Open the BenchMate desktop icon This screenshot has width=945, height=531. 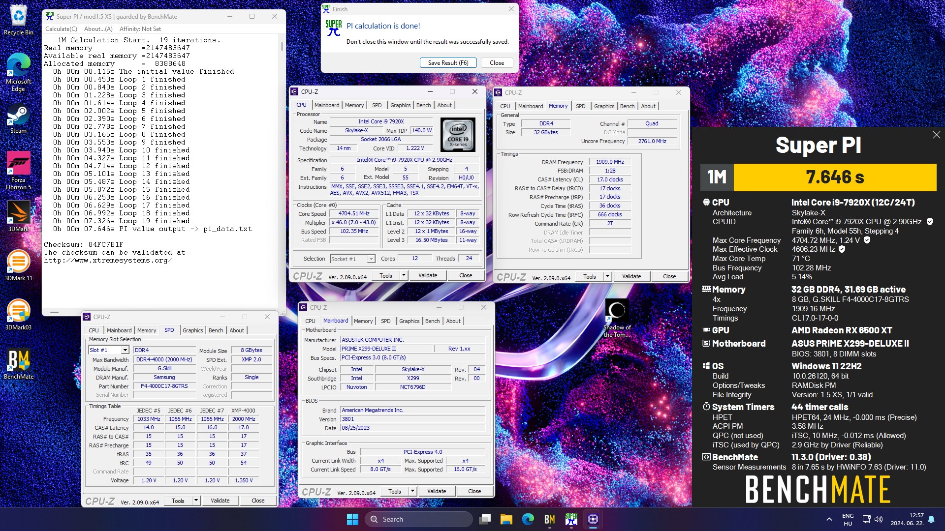click(19, 364)
